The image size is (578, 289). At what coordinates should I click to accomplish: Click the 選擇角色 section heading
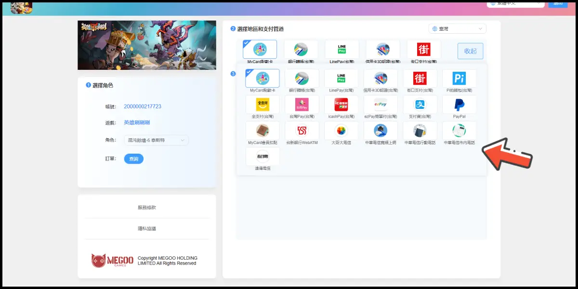(x=103, y=85)
